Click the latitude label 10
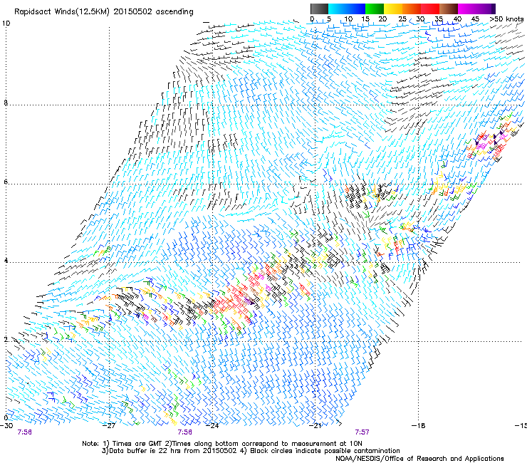Image resolution: width=527 pixels, height=463 pixels. [x=6, y=24]
